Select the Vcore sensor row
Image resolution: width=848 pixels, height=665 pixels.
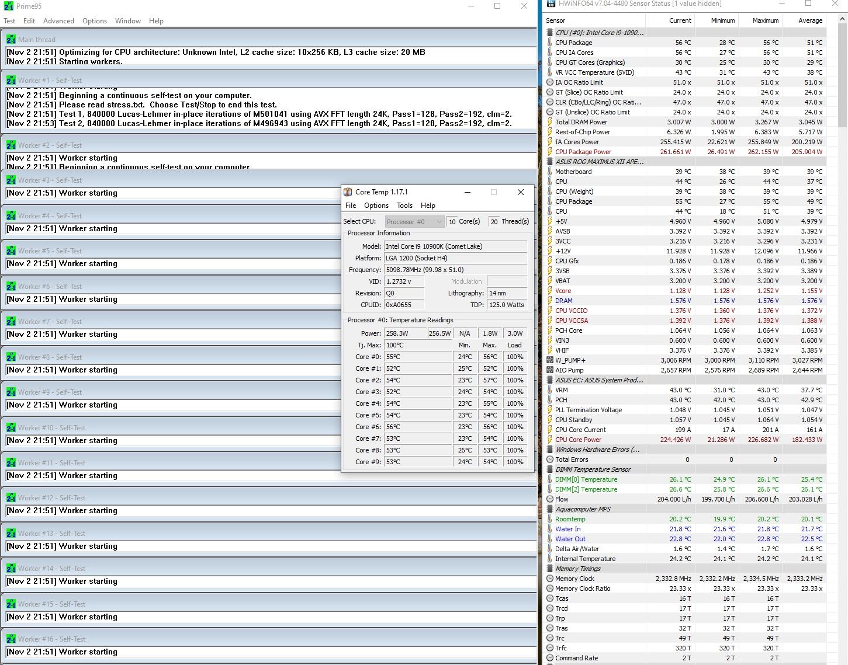(x=685, y=291)
